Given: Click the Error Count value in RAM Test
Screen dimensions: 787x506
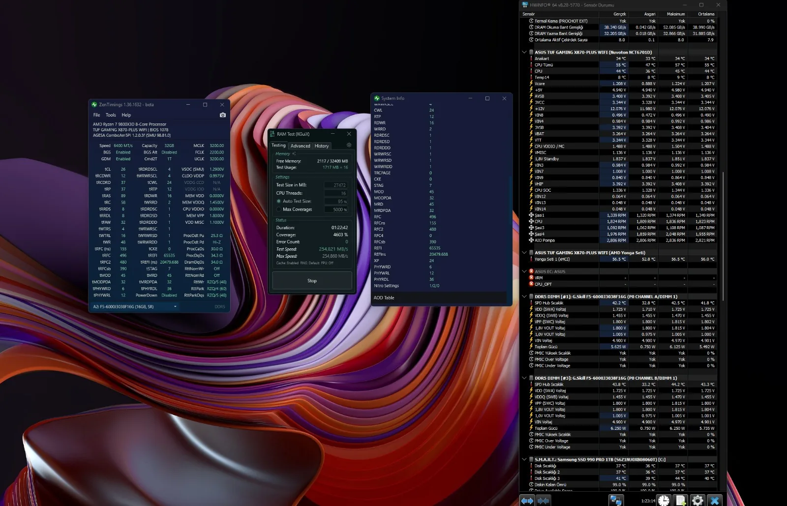Looking at the screenshot, I should [x=346, y=242].
